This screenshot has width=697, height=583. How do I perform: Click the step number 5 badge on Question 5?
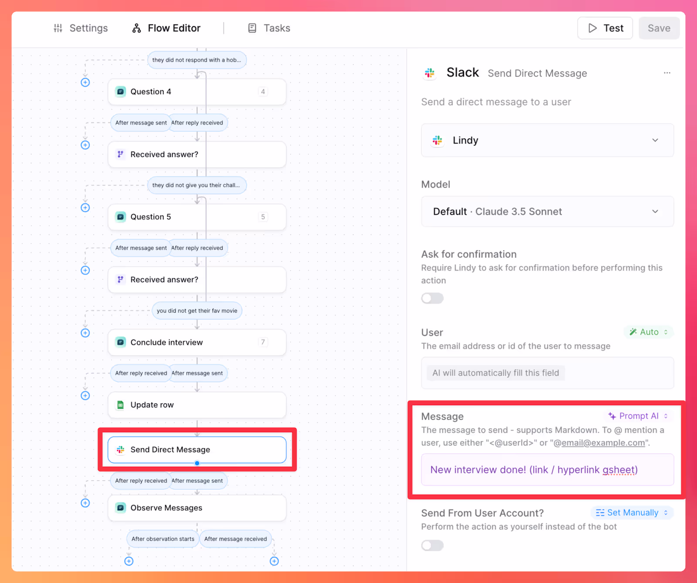263,217
